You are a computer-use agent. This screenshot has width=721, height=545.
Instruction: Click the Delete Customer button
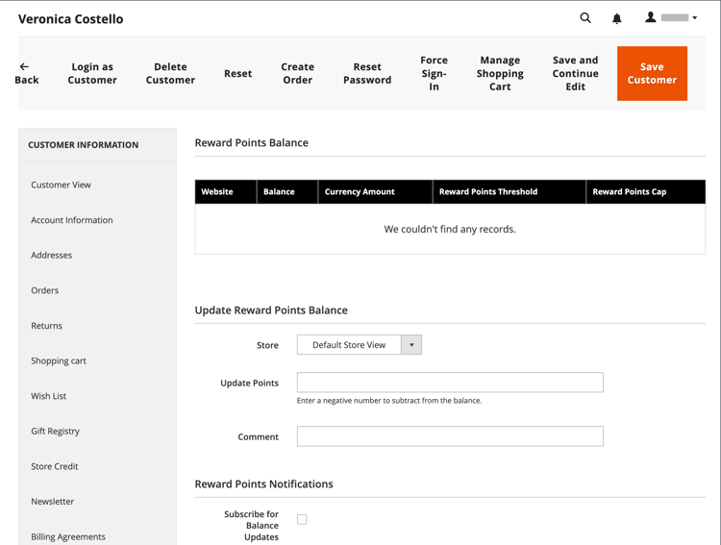(170, 73)
